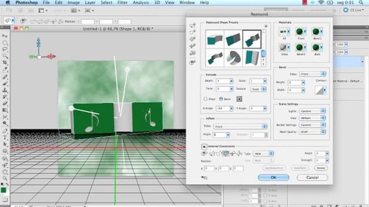The width and height of the screenshot is (369, 207).
Task: Open the 3D menu
Action: click(157, 2)
